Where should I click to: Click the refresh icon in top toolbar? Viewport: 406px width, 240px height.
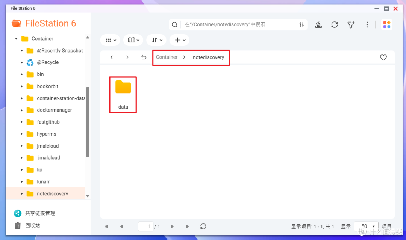[335, 24]
